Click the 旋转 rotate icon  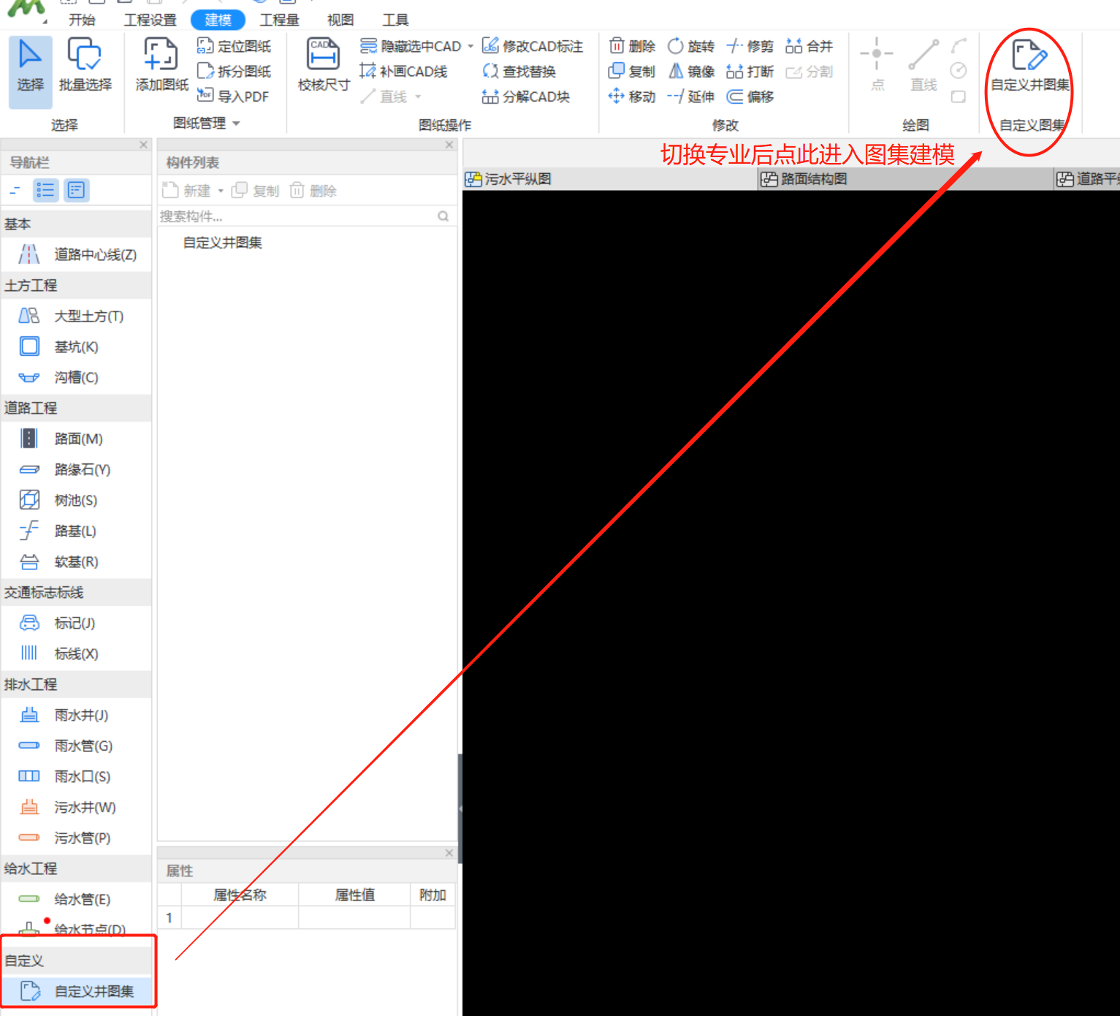(690, 47)
